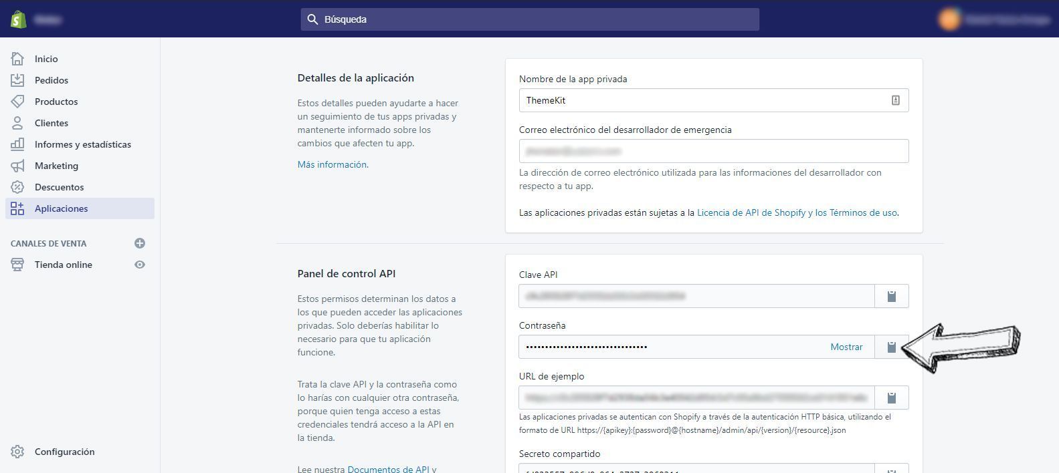Click the Inicio house icon
This screenshot has width=1059, height=473.
(17, 59)
